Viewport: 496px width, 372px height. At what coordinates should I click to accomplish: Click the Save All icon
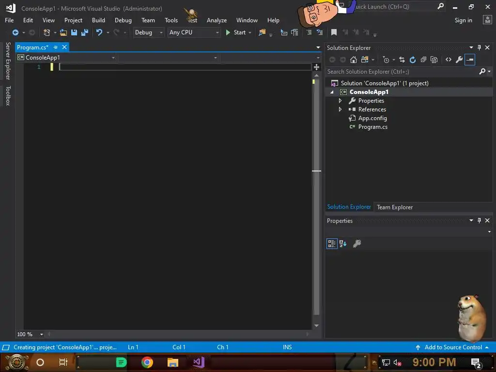[84, 32]
